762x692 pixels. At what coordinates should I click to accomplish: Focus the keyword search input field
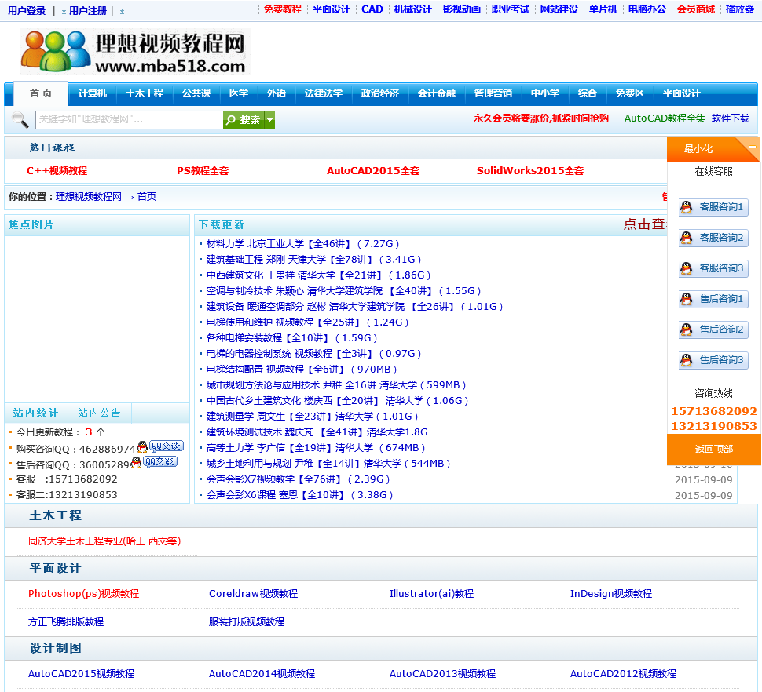(x=130, y=120)
